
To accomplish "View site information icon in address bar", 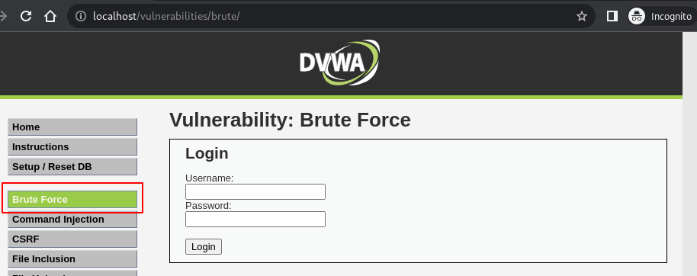I will point(81,17).
